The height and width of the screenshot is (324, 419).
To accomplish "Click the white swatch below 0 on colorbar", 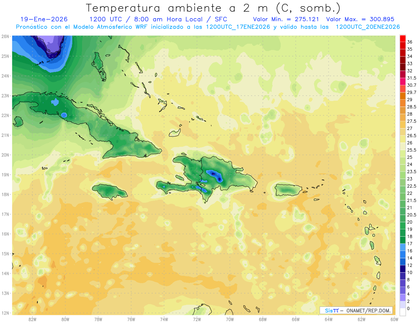I will point(403,312).
